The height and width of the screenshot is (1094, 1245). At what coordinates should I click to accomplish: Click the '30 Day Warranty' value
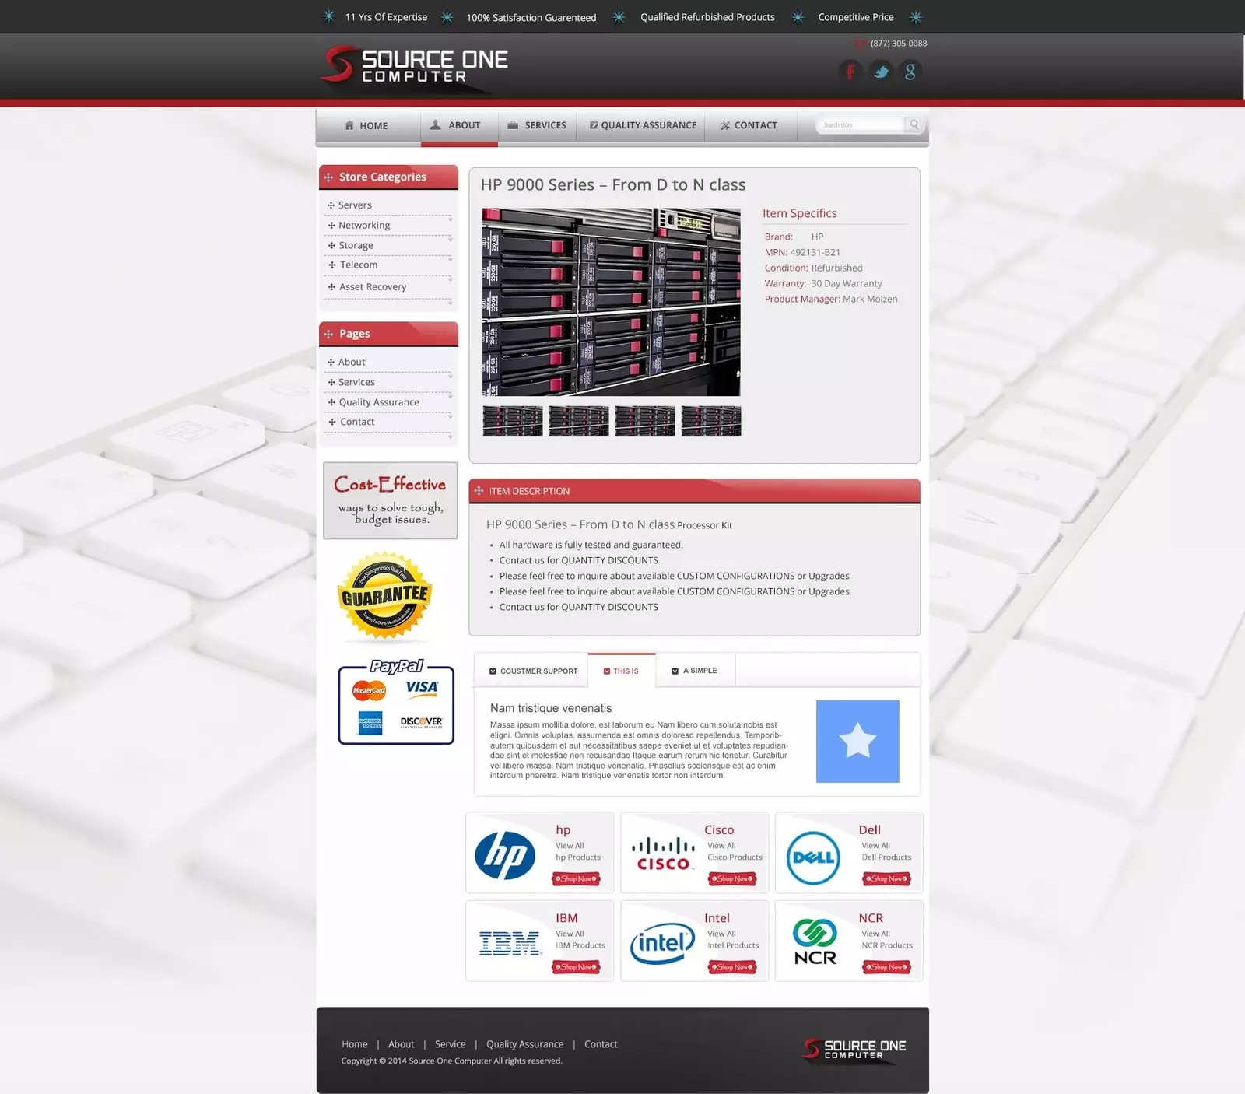click(846, 284)
